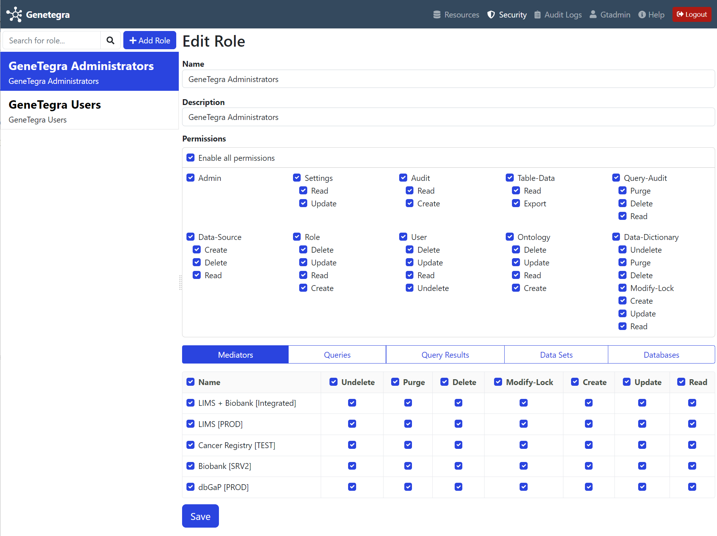Image resolution: width=717 pixels, height=536 pixels.
Task: Switch to the Databases tab
Action: (x=661, y=355)
